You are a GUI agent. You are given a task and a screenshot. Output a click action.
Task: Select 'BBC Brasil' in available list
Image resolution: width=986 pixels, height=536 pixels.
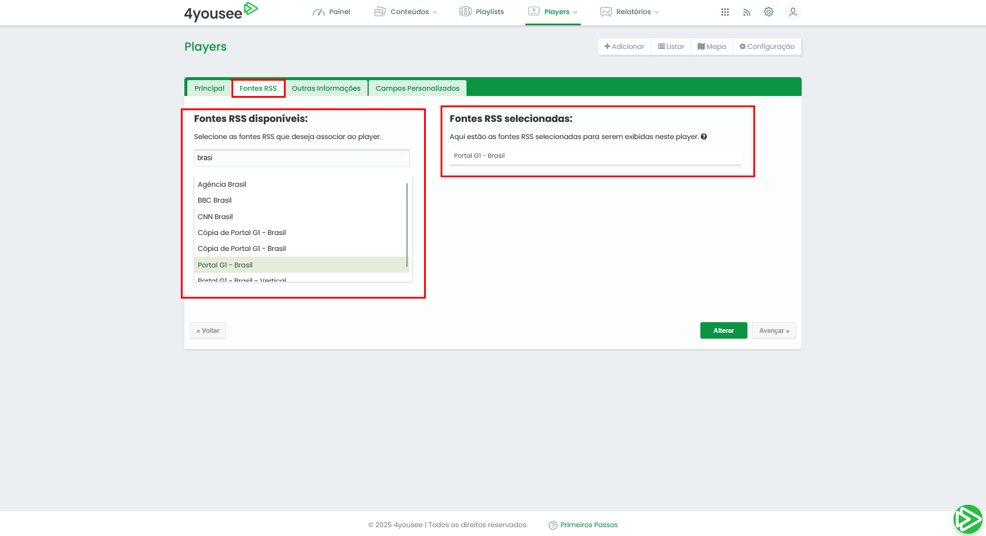coord(300,200)
